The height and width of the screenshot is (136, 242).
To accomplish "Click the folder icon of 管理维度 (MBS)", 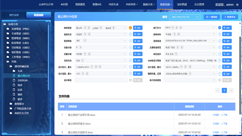I will (8, 38).
